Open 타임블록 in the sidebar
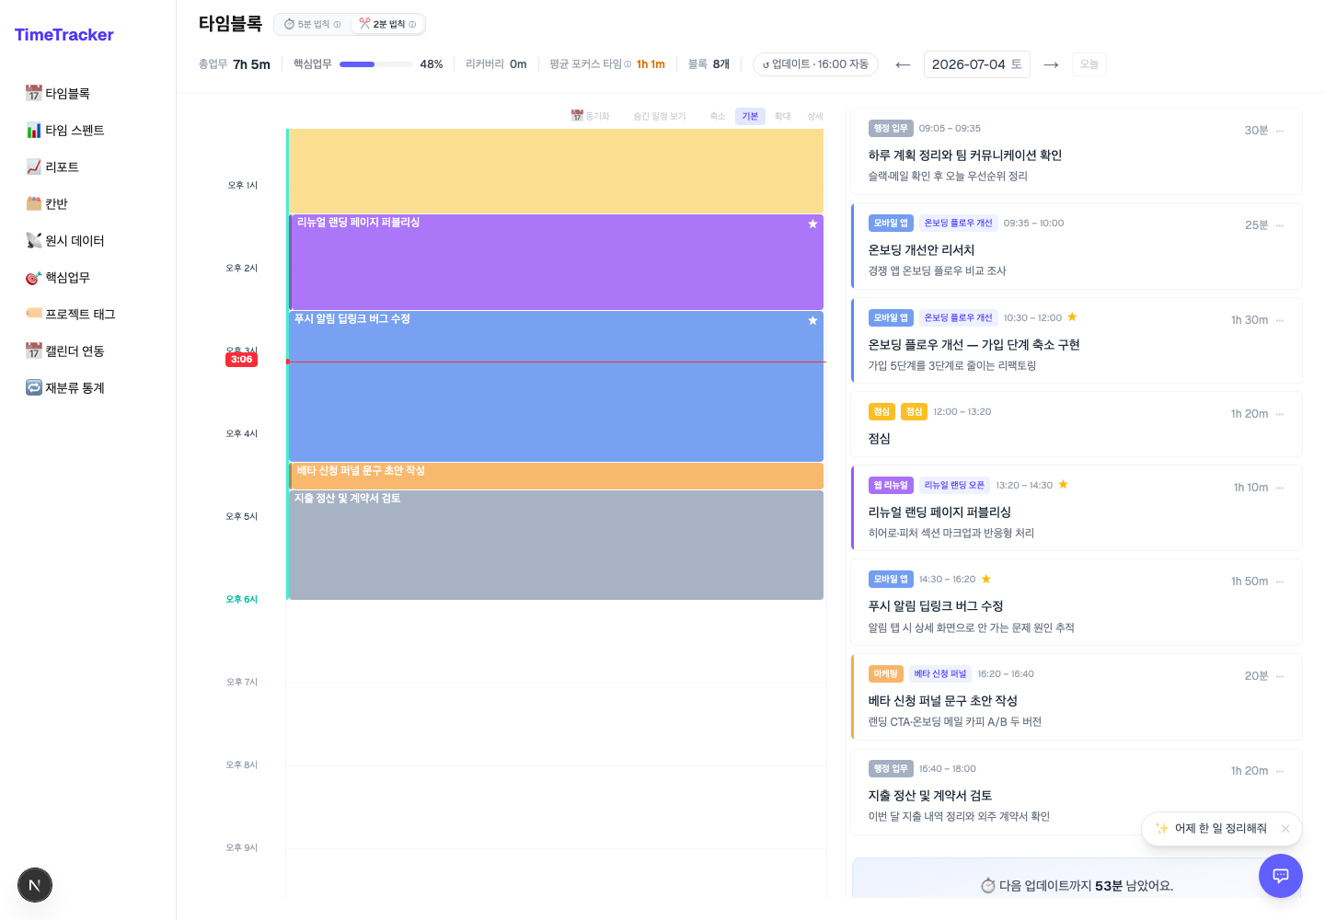The image size is (1325, 920). [87, 93]
